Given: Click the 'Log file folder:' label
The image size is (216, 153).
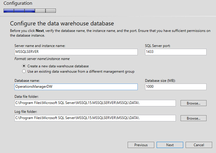Looking at the screenshot, I should (26, 112).
